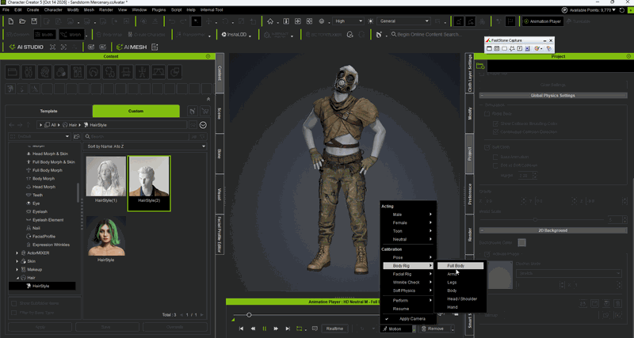Select the arrow Select tool in toolbar

(x=196, y=21)
